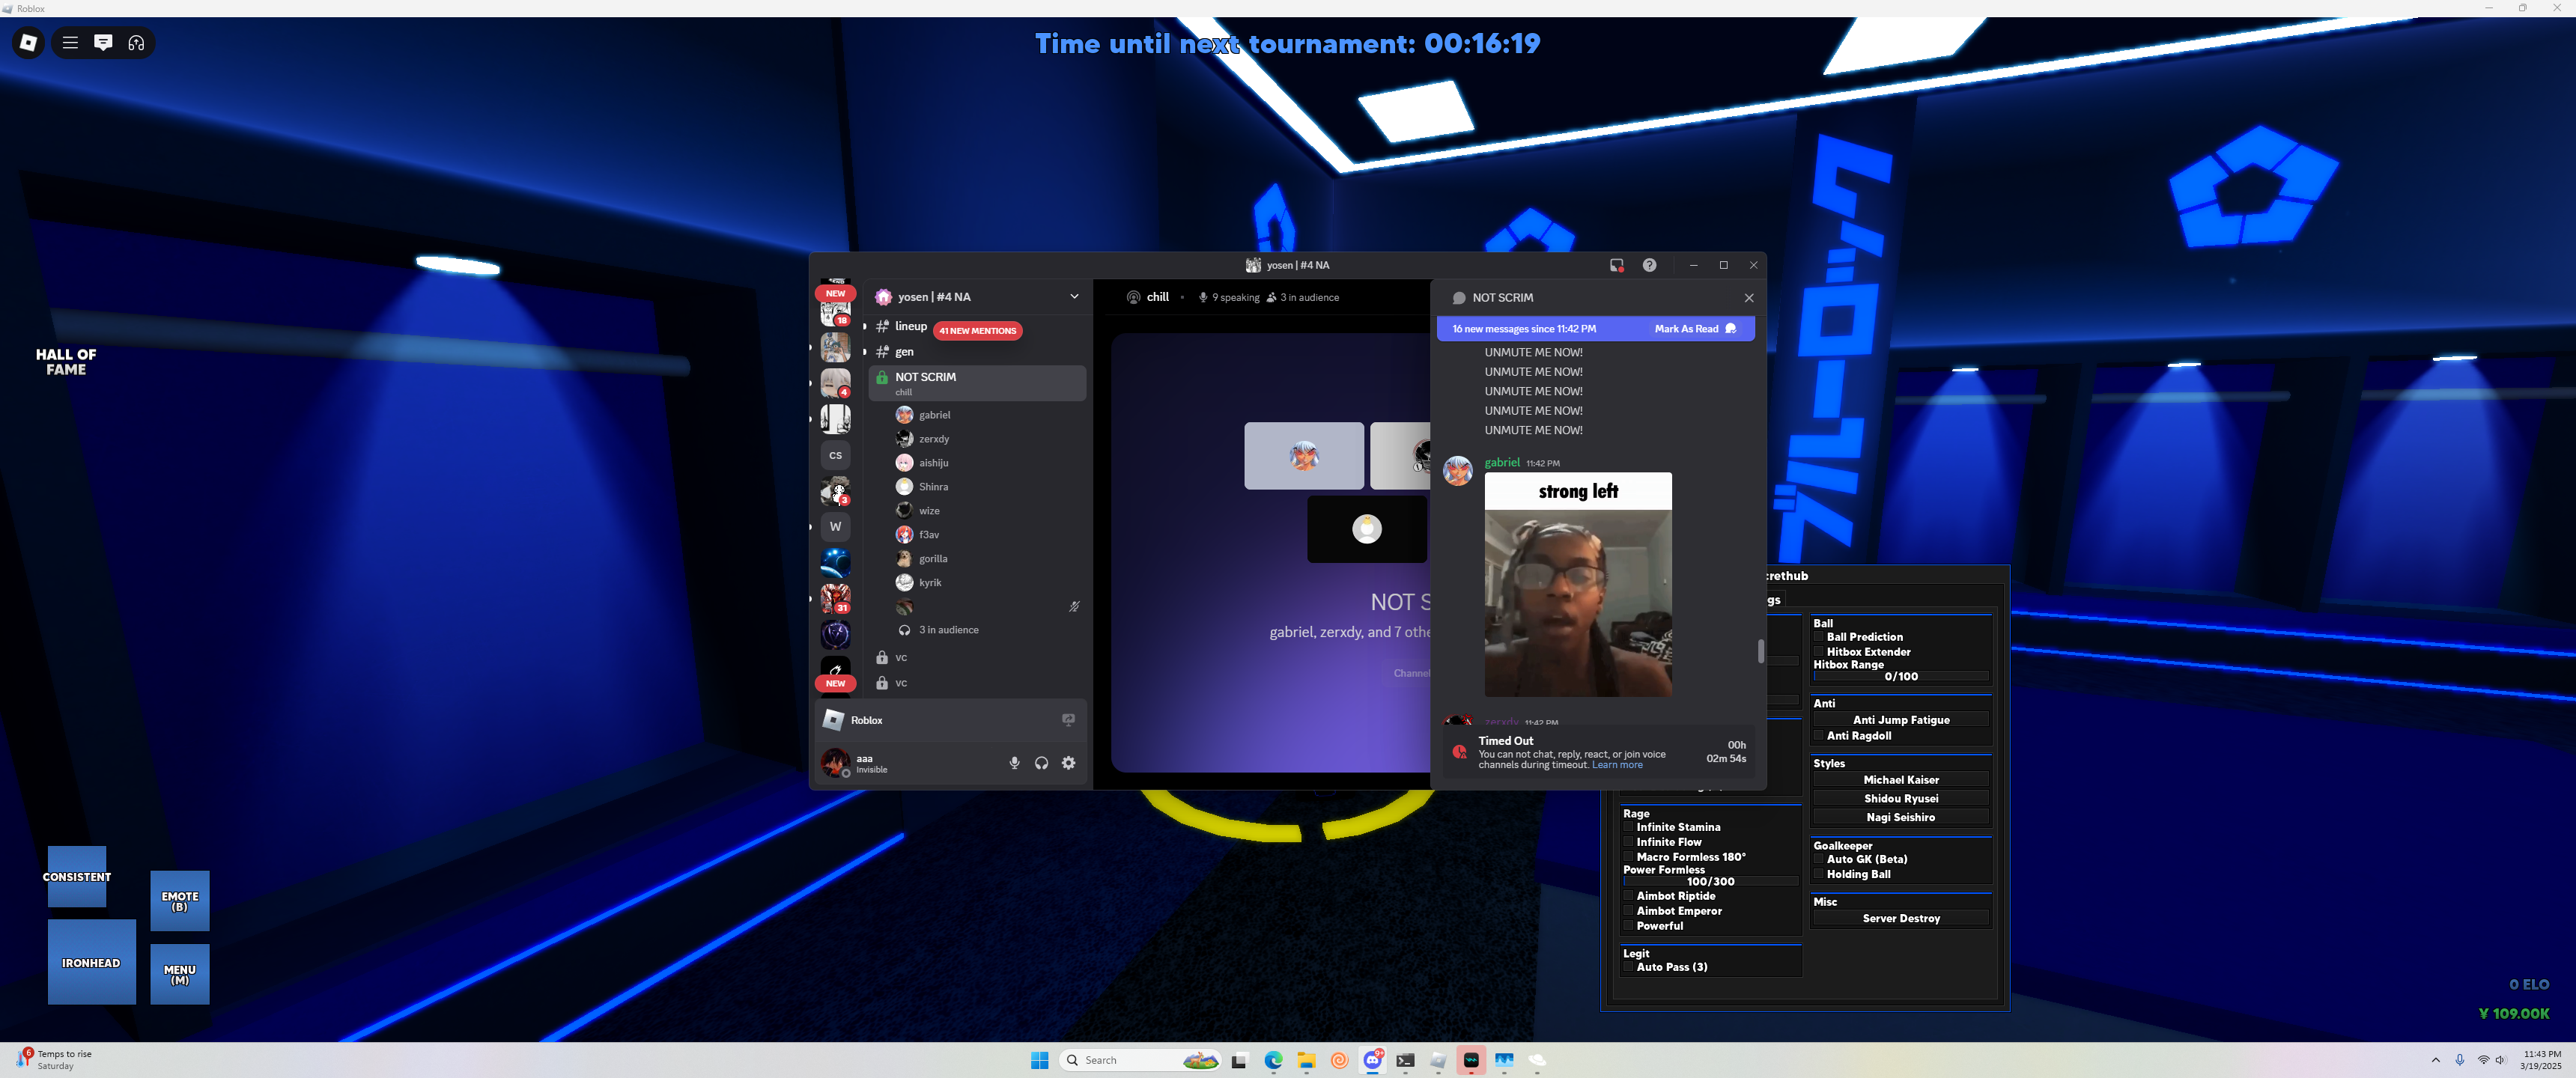Toggle Discord microphone mute
The image size is (2576, 1078).
(1014, 763)
